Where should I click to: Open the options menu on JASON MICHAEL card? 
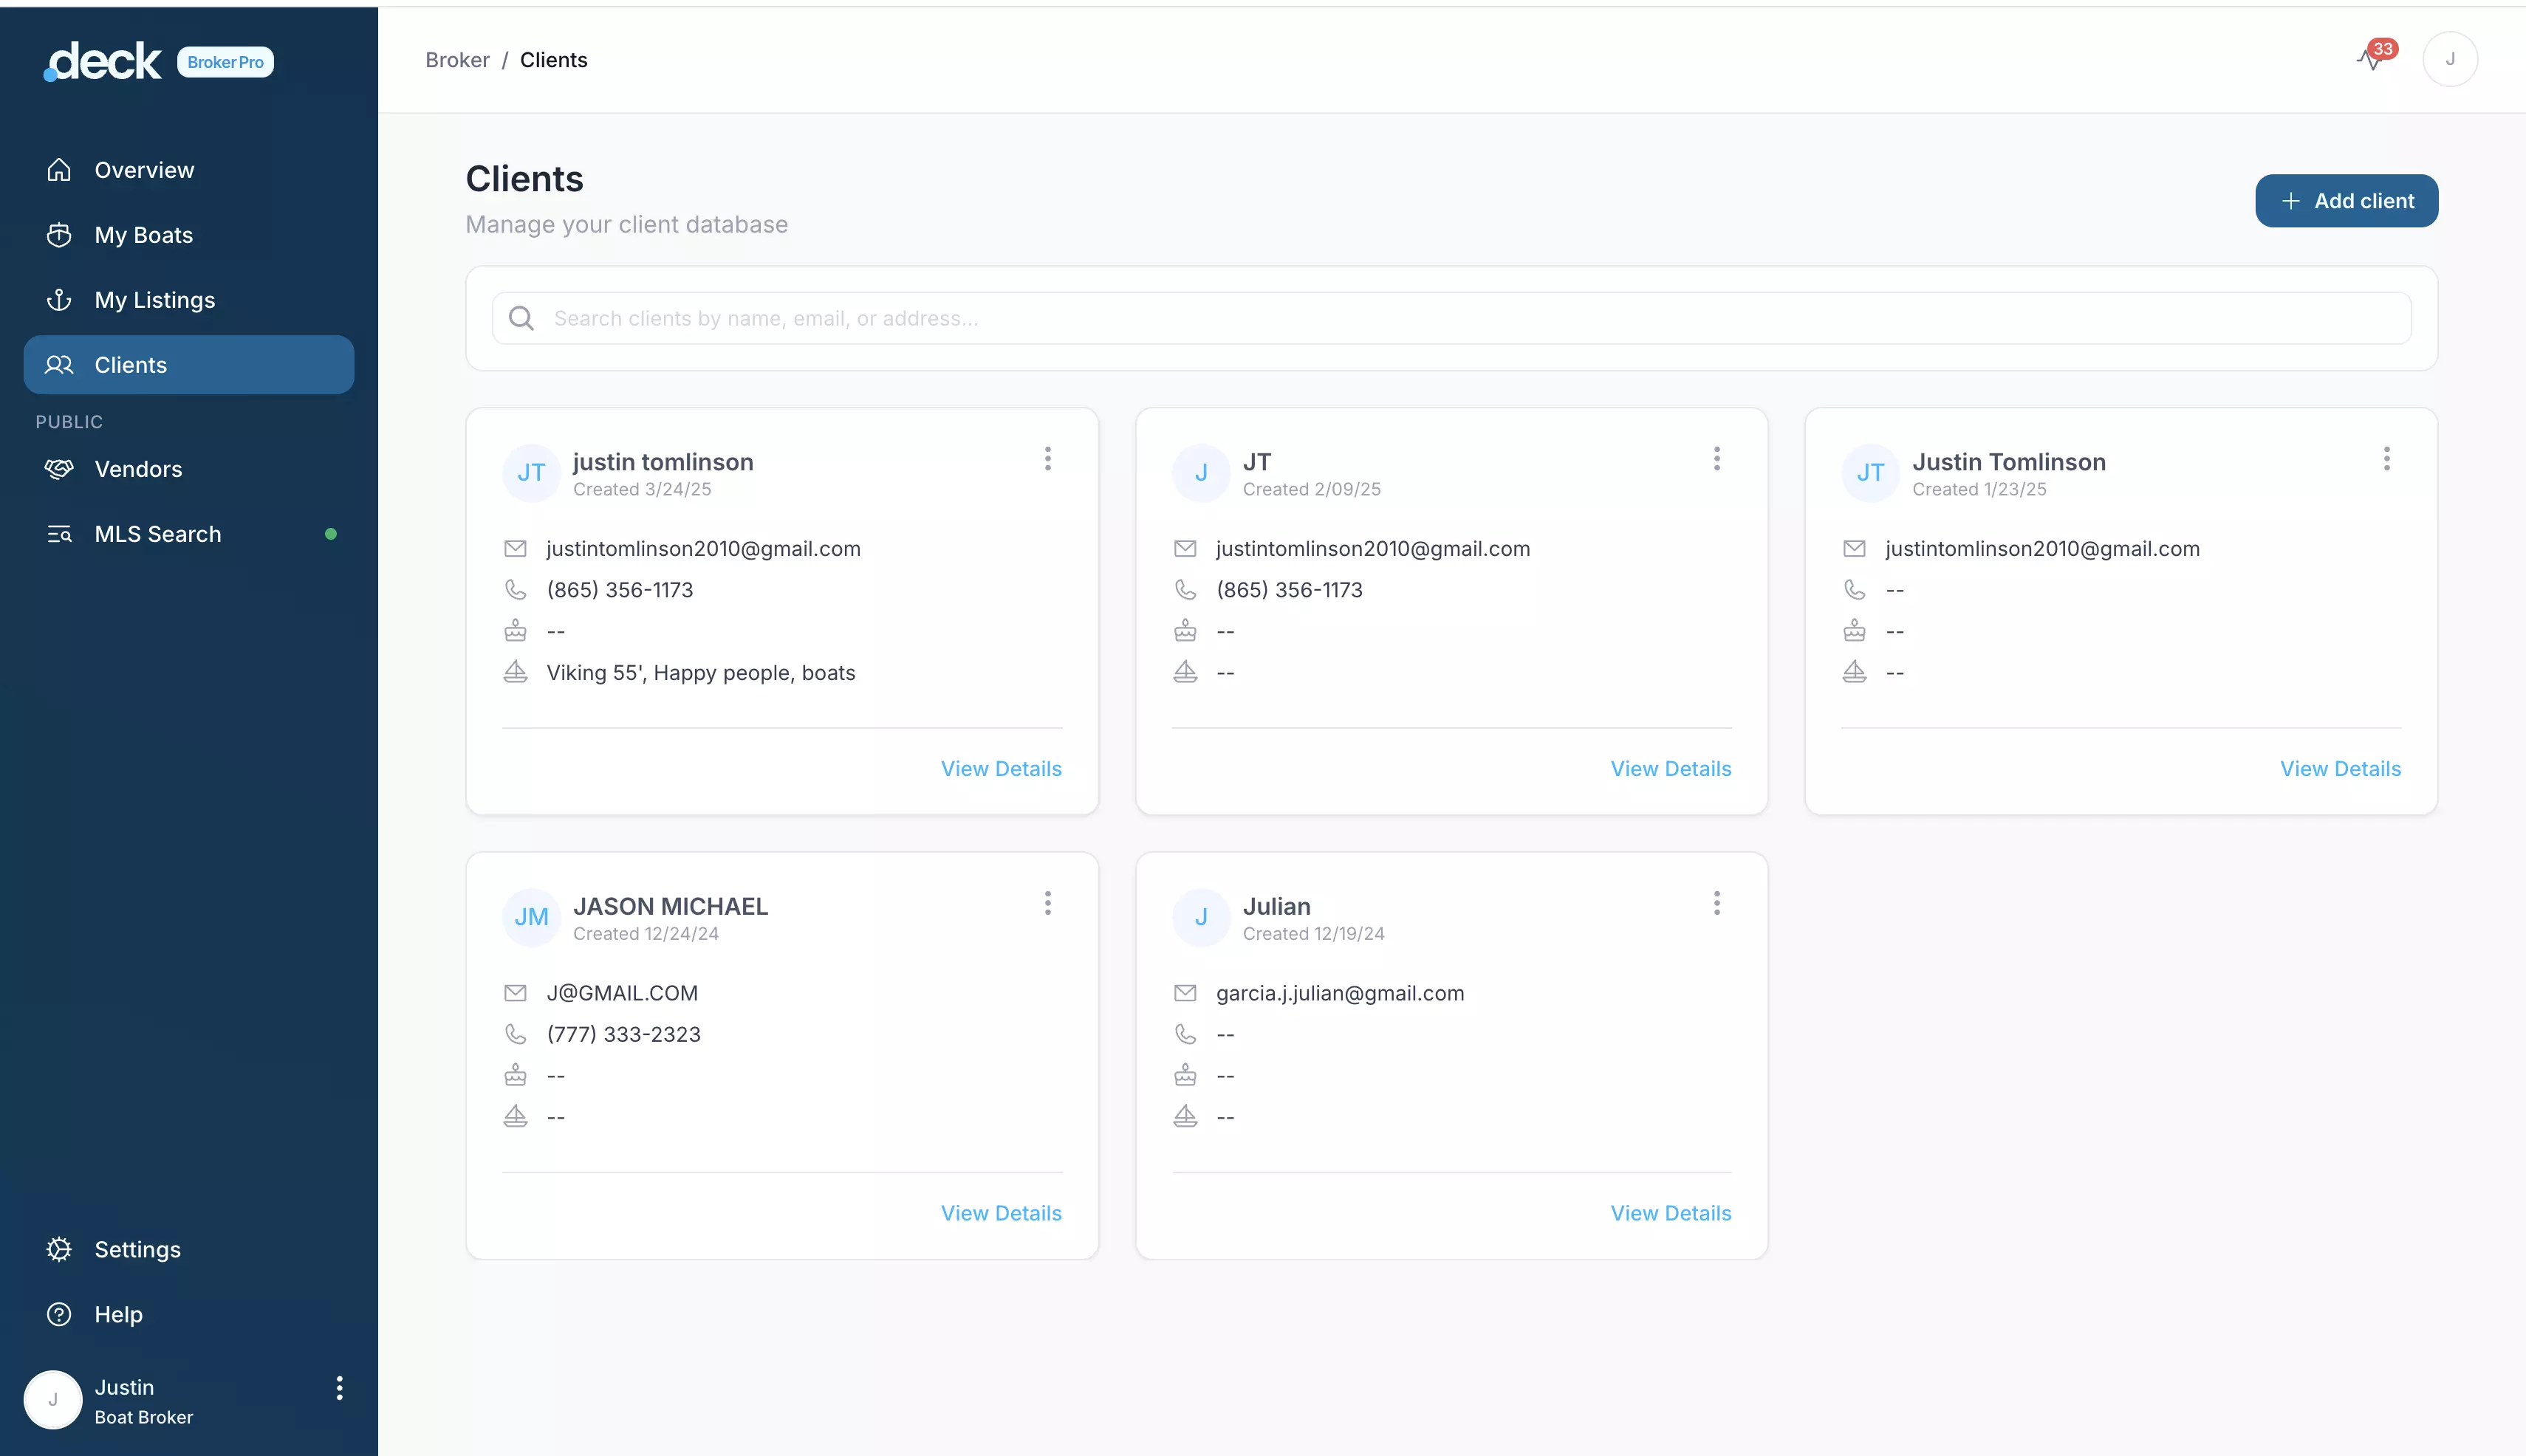[x=1047, y=903]
